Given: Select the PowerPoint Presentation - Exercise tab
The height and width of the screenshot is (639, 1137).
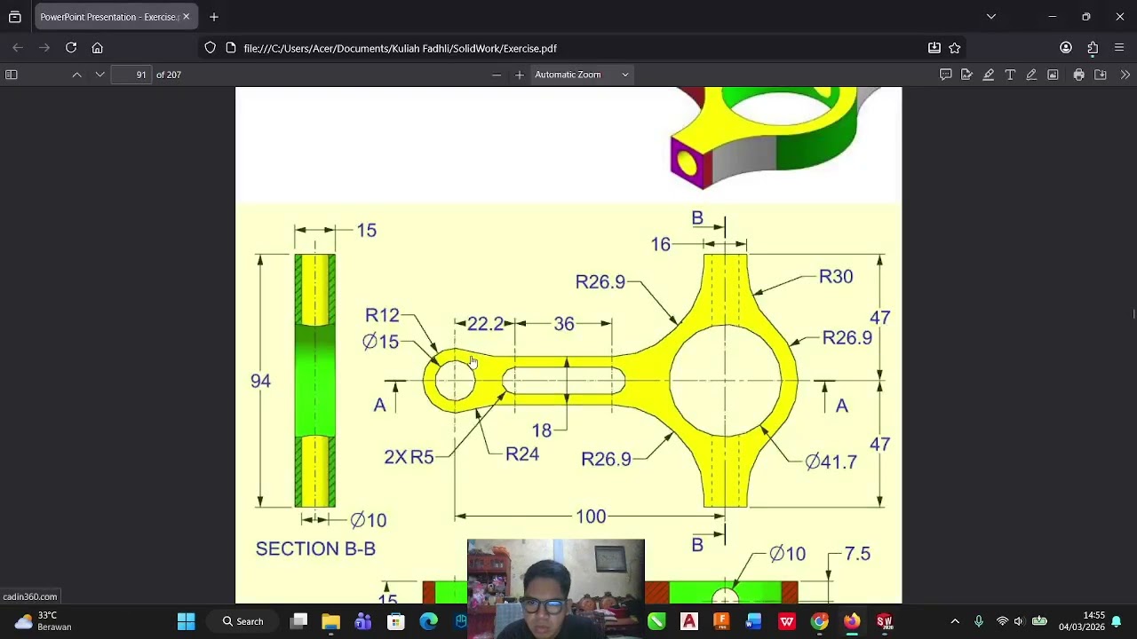Looking at the screenshot, I should coord(115,17).
